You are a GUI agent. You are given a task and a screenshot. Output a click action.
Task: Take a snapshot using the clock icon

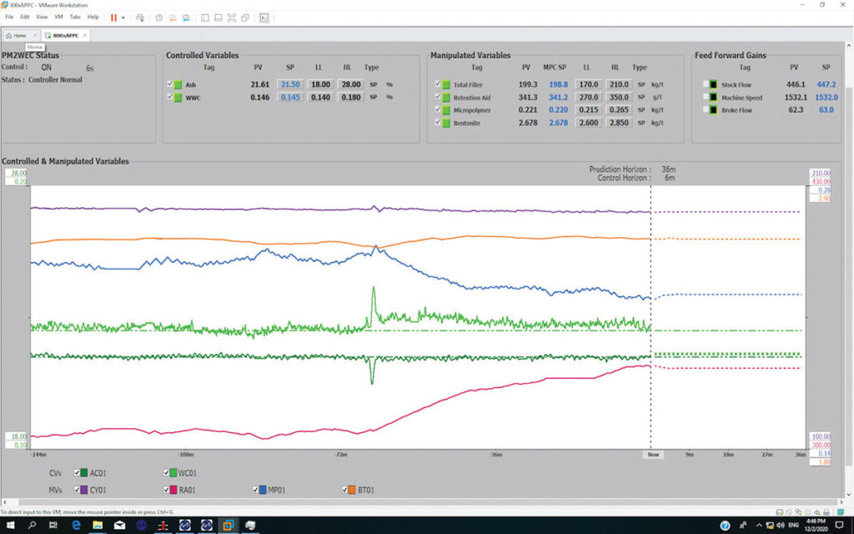(x=158, y=17)
